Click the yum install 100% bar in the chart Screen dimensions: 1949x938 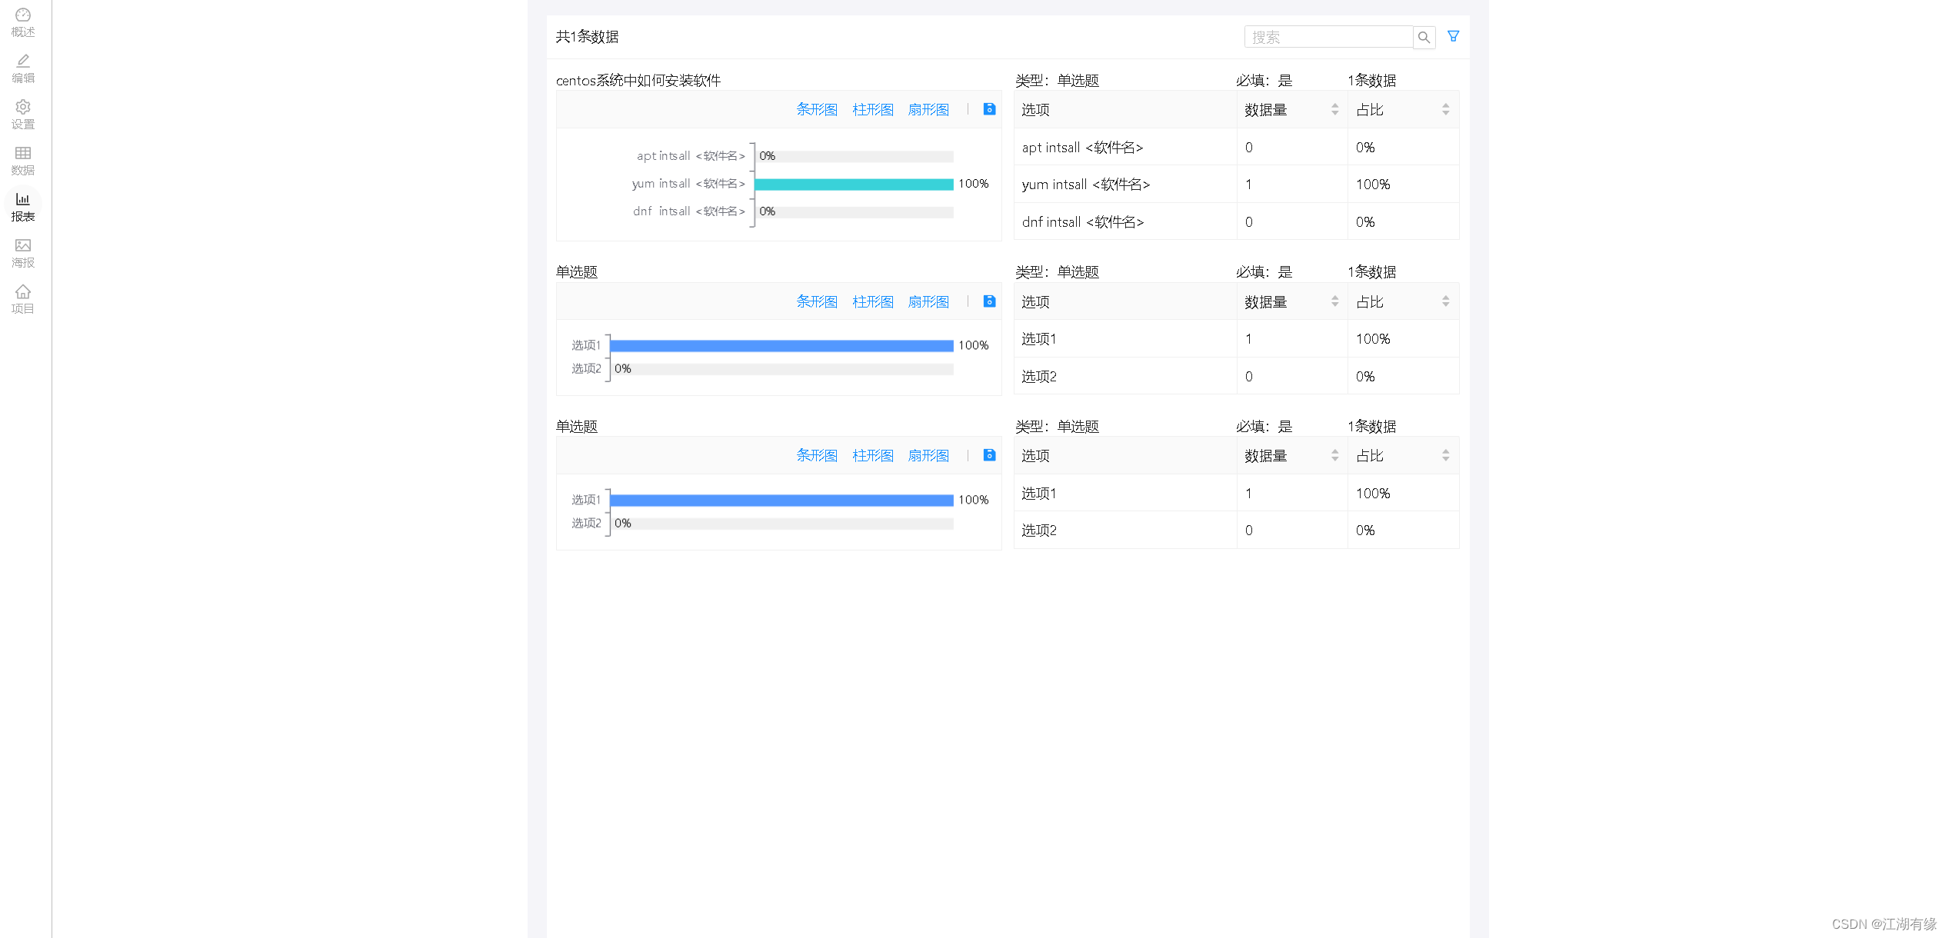[x=854, y=184]
